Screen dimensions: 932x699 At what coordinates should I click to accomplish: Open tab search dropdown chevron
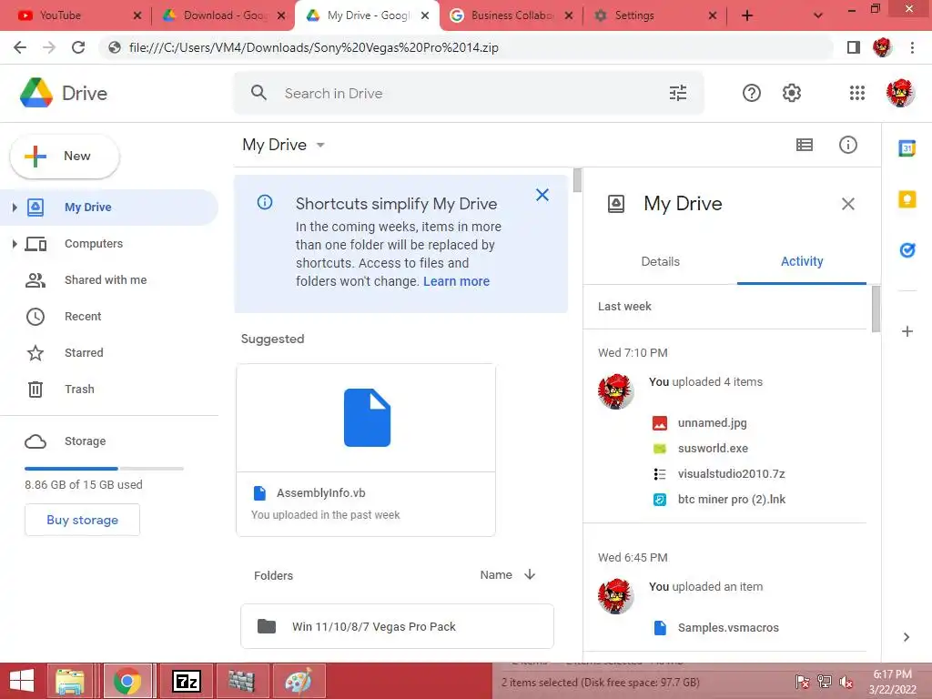pyautogui.click(x=818, y=15)
